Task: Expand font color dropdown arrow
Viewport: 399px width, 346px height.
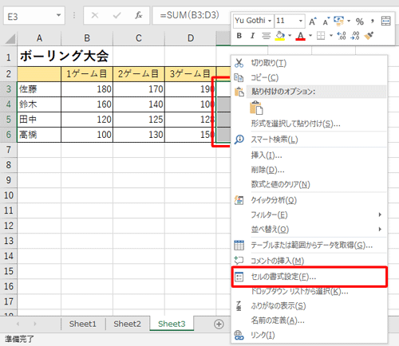Action: click(x=310, y=35)
